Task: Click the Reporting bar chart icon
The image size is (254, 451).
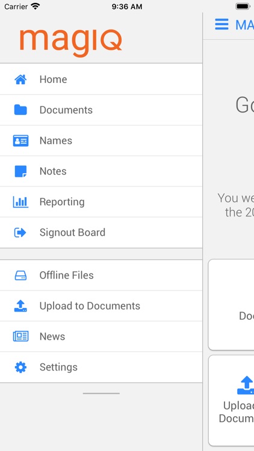Action: (x=20, y=202)
